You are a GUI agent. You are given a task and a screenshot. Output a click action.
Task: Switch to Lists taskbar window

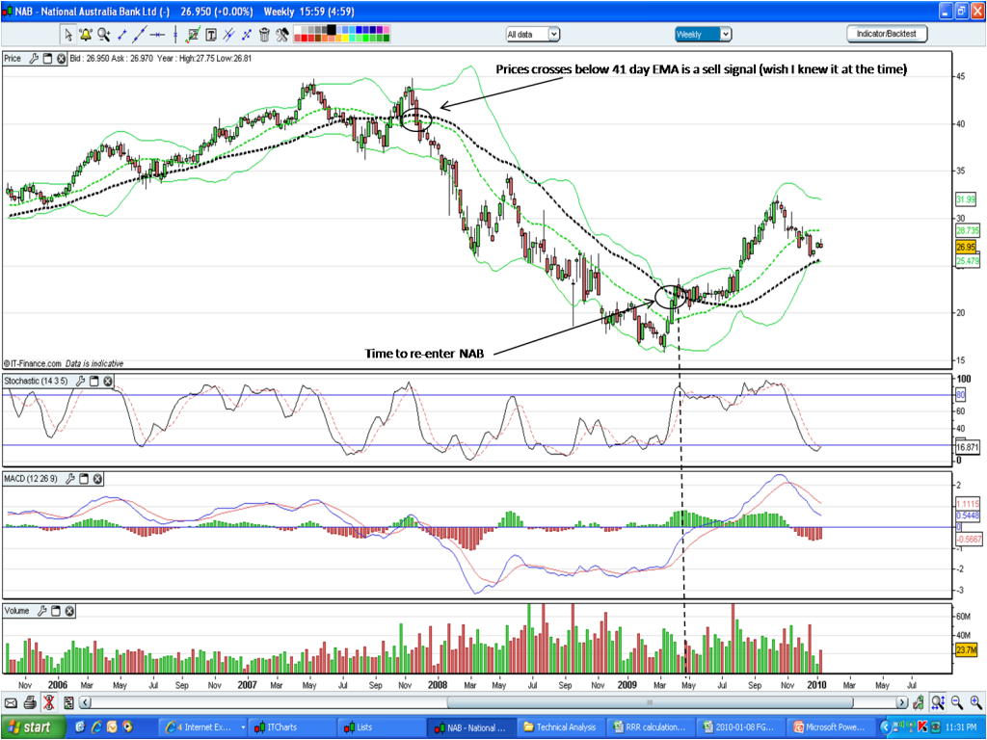tap(381, 727)
